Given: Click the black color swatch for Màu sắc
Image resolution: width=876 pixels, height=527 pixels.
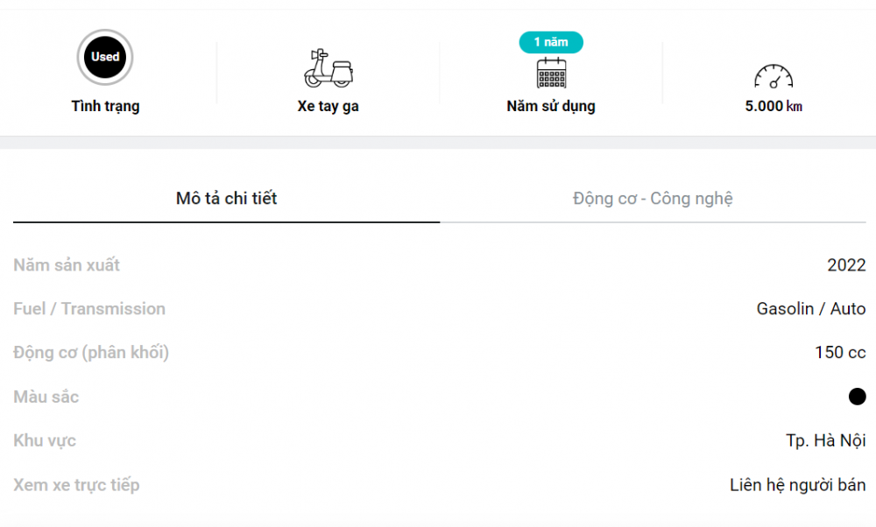Looking at the screenshot, I should click(857, 397).
